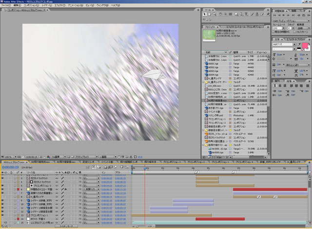Select the Selection arrow tool
This screenshot has height=229, width=312.
[205, 14]
